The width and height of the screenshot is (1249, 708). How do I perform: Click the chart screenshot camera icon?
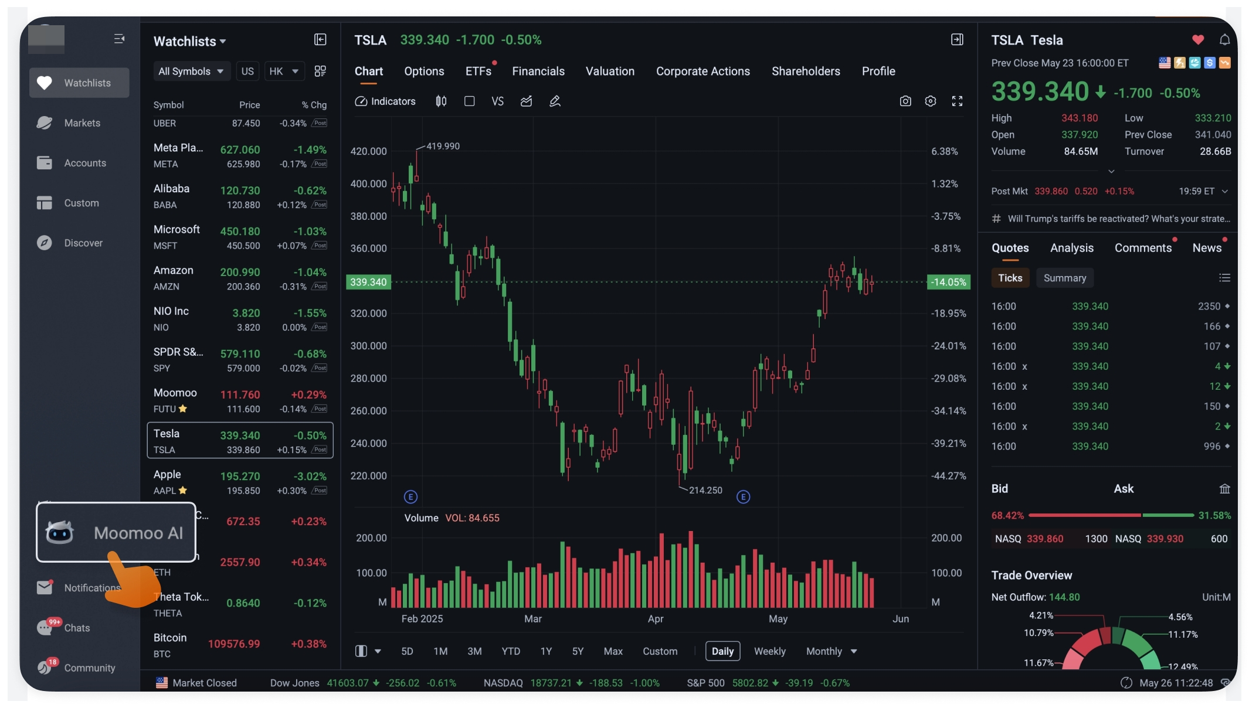(x=905, y=101)
